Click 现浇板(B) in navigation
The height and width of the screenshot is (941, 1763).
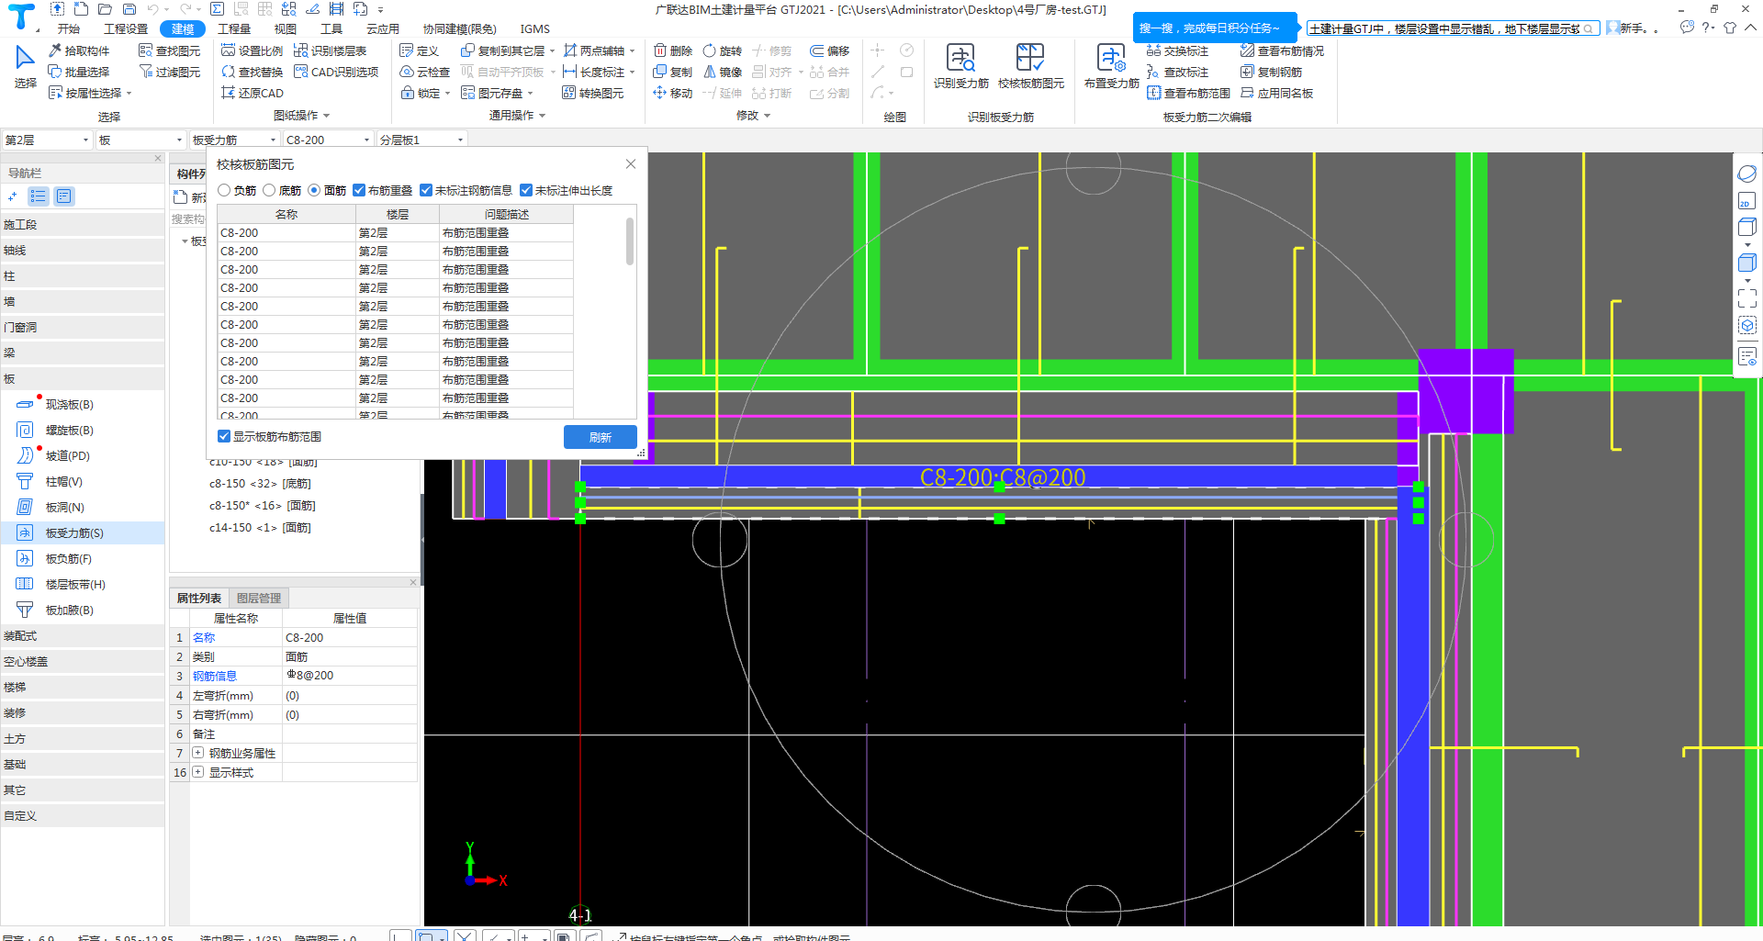click(83, 404)
